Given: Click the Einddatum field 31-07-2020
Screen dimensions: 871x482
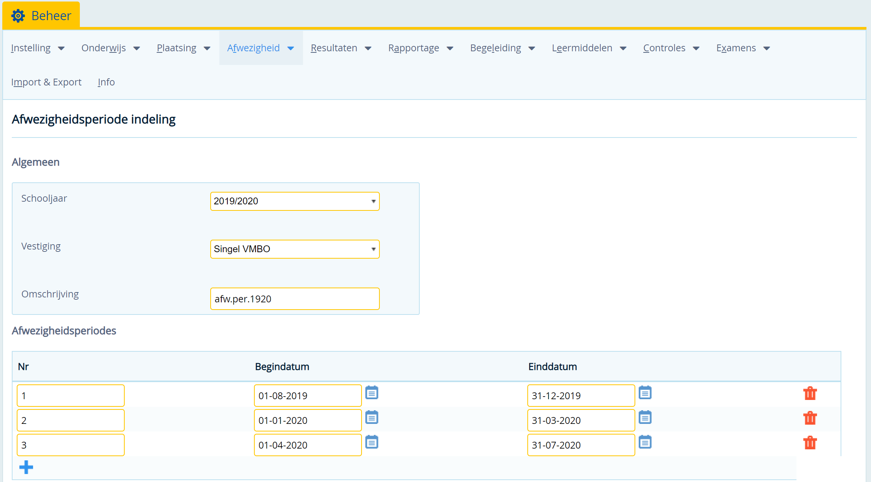Looking at the screenshot, I should (x=581, y=445).
